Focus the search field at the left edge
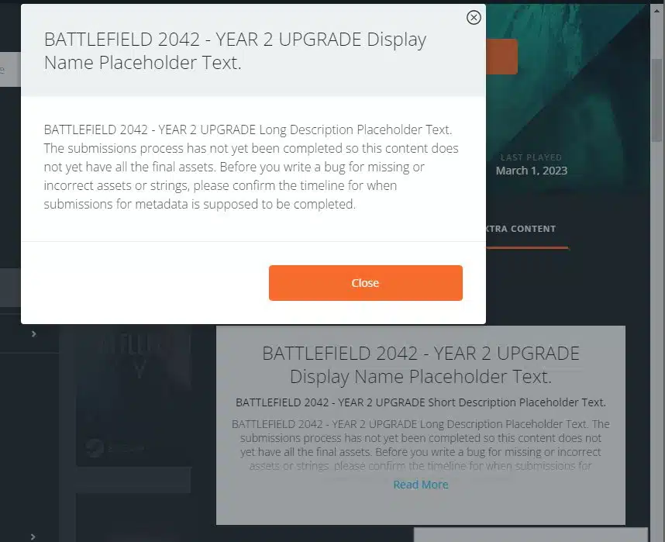This screenshot has height=542, width=665. (9, 70)
